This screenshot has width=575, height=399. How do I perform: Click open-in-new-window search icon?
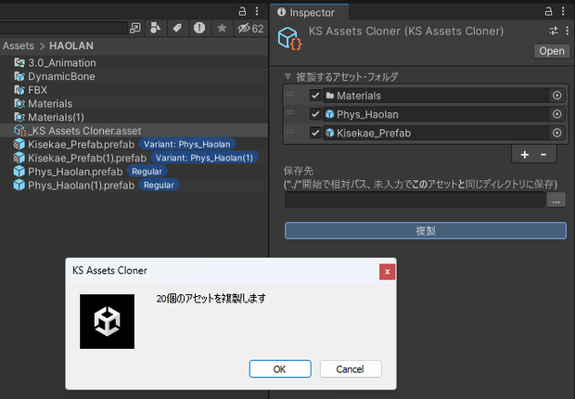coord(135,28)
